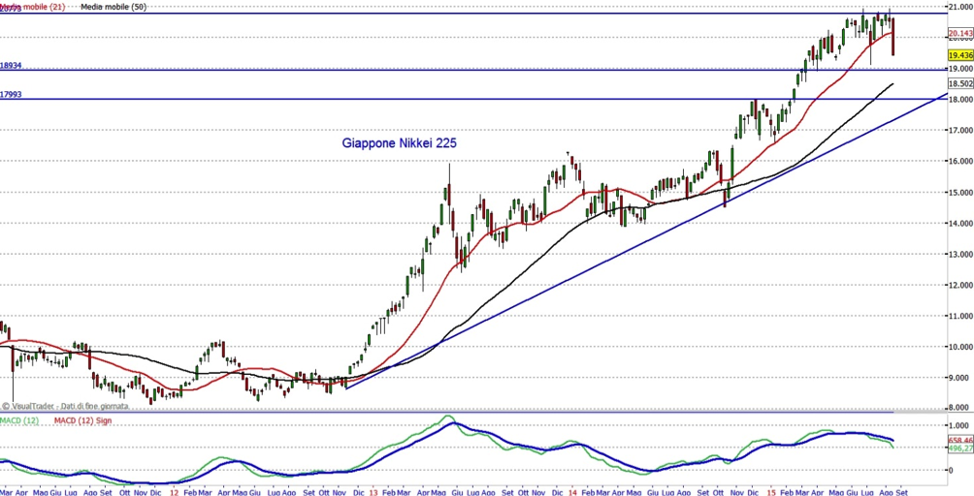The height and width of the screenshot is (496, 974).
Task: Click the "21.000" price axis value
Action: tap(960, 6)
